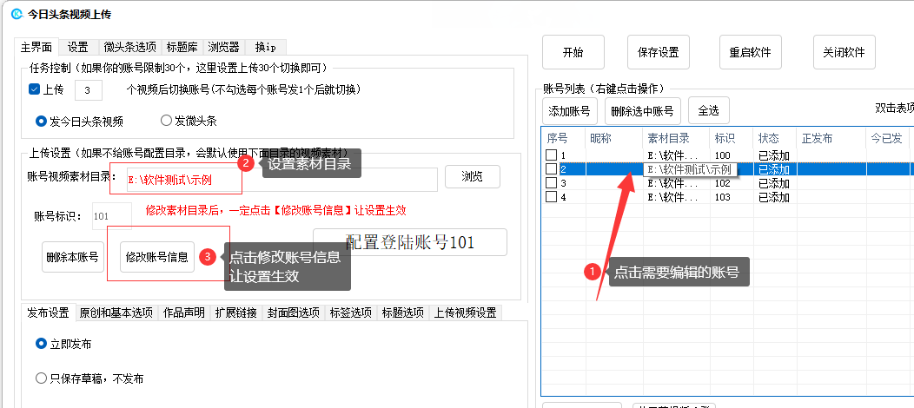Screen dimensions: 914x408
Task: Check the checkbox for account row 1
Action: (551, 155)
